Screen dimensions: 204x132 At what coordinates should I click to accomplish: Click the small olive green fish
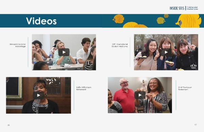(x=161, y=20)
